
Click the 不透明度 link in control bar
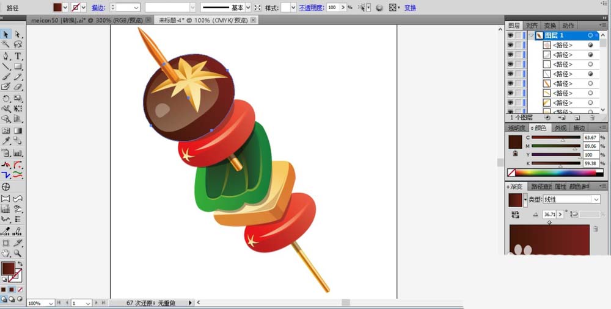pyautogui.click(x=312, y=7)
